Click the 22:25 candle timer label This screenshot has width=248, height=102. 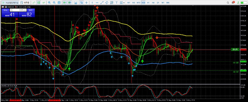pos(235,50)
